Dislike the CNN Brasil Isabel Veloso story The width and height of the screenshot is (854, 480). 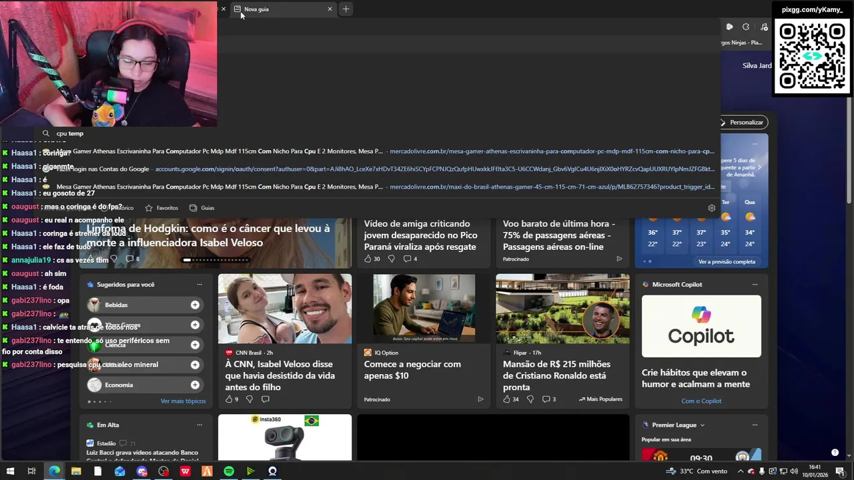point(249,399)
